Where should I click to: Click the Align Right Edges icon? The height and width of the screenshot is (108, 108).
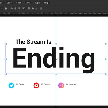19,8
